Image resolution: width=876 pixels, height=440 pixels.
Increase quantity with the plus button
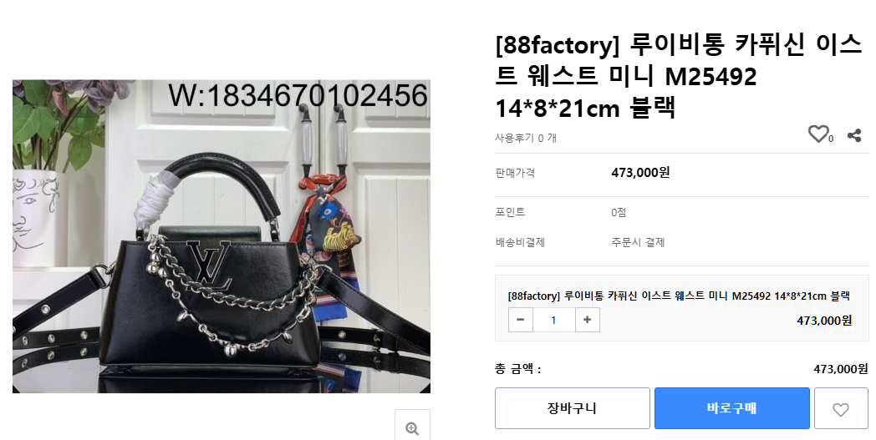click(587, 320)
